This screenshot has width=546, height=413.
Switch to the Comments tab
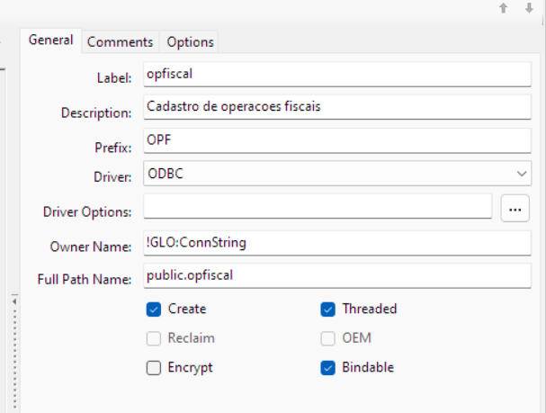point(120,42)
